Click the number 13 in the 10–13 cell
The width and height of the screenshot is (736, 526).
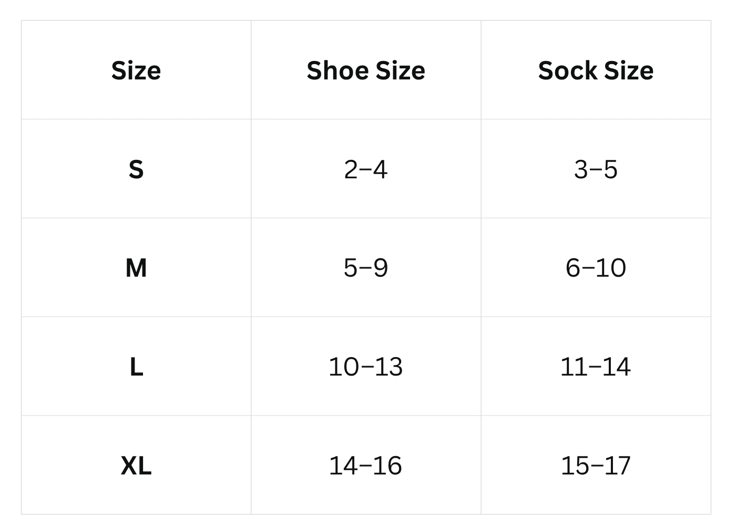click(389, 367)
